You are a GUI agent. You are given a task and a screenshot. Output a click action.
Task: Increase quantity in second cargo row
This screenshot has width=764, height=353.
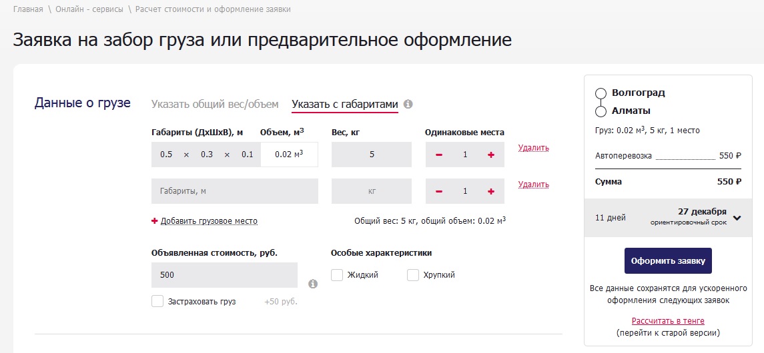click(x=491, y=191)
